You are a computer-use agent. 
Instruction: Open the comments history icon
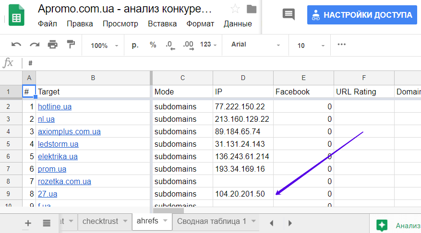point(289,14)
